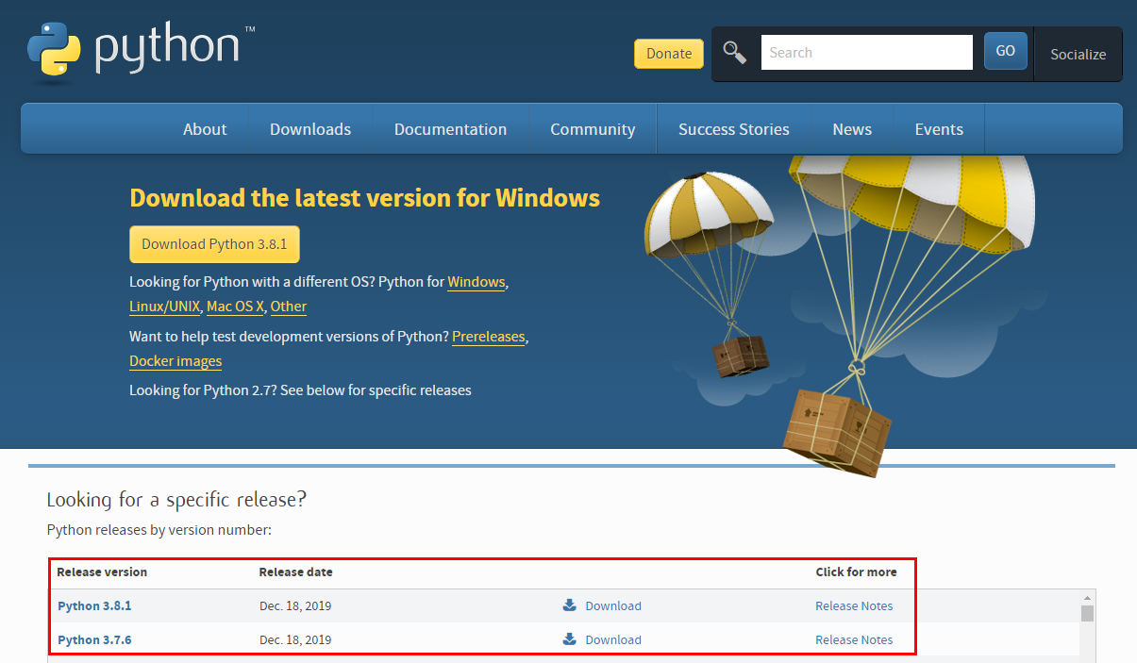This screenshot has height=663, width=1137.
Task: Open the Events menu
Action: click(x=939, y=129)
